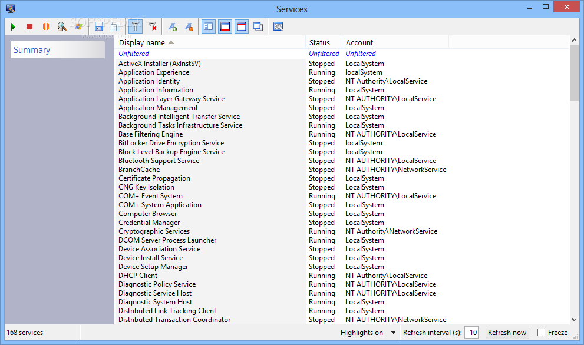Image resolution: width=584 pixels, height=345 pixels.
Task: Click the Services app icon in title bar
Action: (x=11, y=9)
